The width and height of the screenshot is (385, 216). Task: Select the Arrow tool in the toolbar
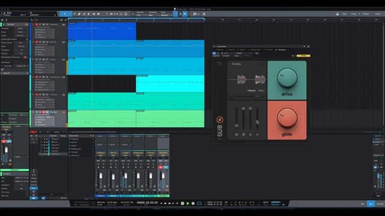pyautogui.click(x=65, y=14)
